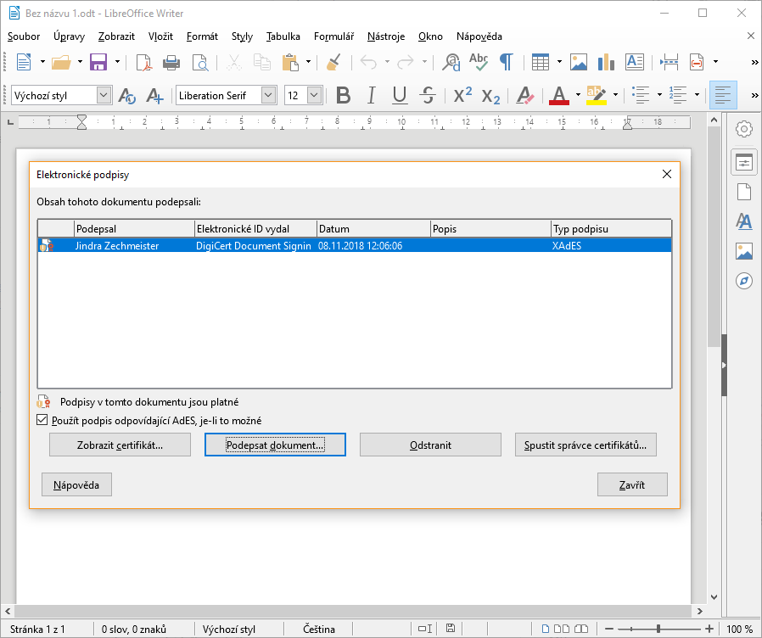
Task: Open sidebar Properties deck
Action: tap(744, 162)
